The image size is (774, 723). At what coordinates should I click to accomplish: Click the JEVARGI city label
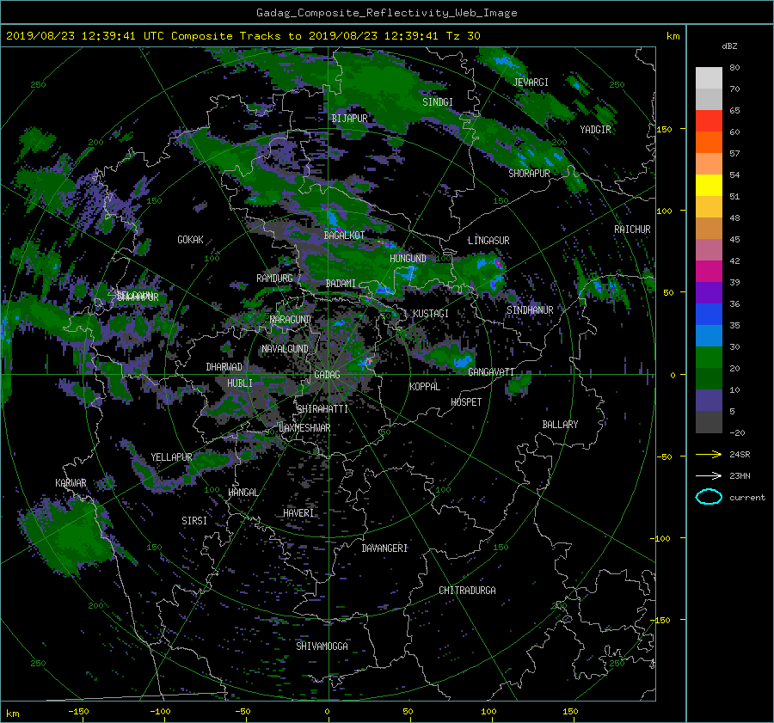pyautogui.click(x=531, y=83)
